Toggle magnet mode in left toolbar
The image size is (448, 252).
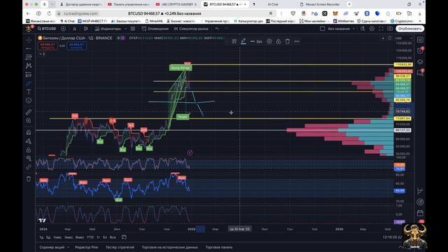[29, 132]
